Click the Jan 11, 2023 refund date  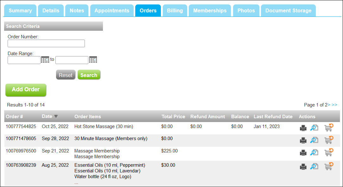click(267, 126)
